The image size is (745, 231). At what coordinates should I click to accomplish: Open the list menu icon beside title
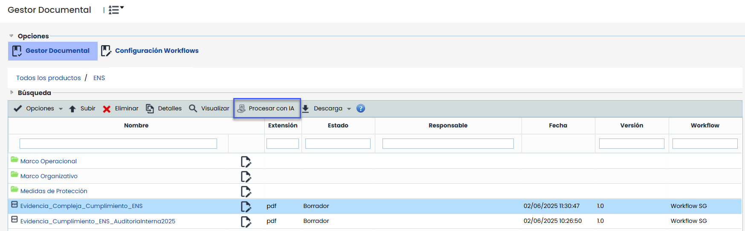pos(115,10)
